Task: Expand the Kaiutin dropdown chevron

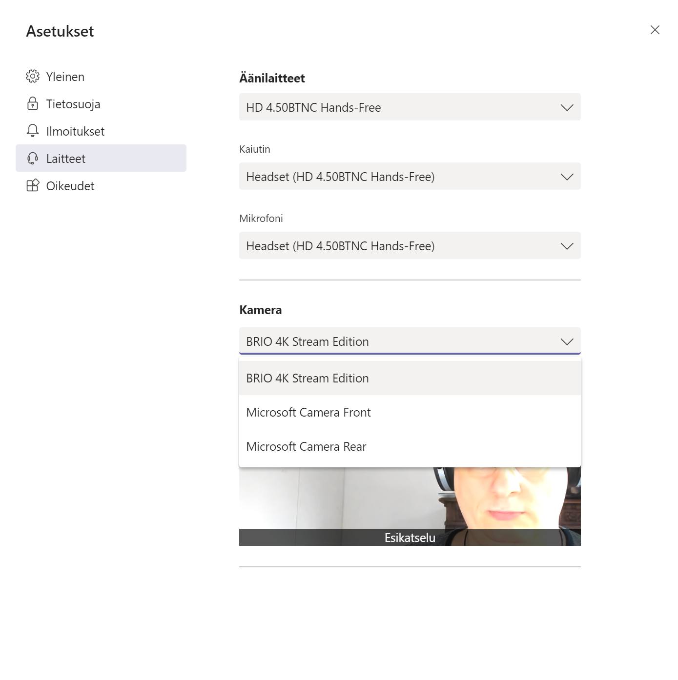Action: [566, 177]
